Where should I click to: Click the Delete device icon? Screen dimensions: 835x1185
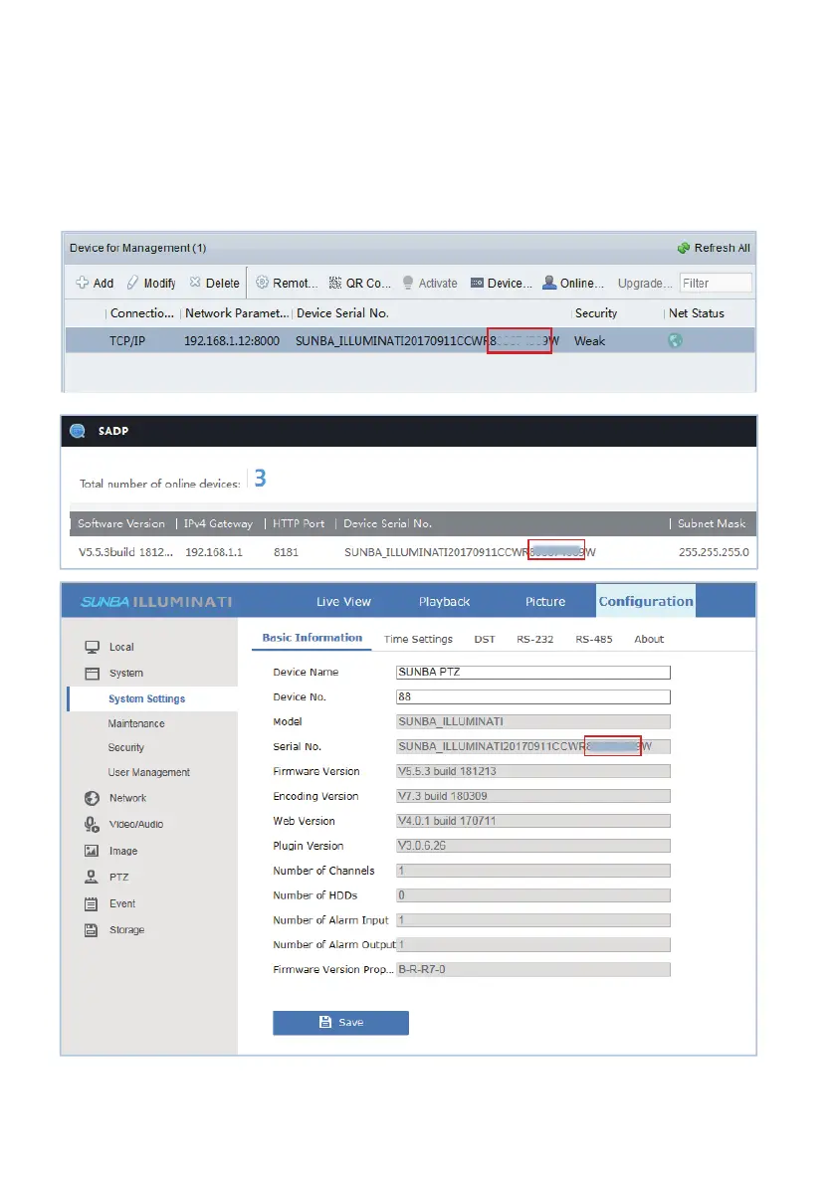195,283
